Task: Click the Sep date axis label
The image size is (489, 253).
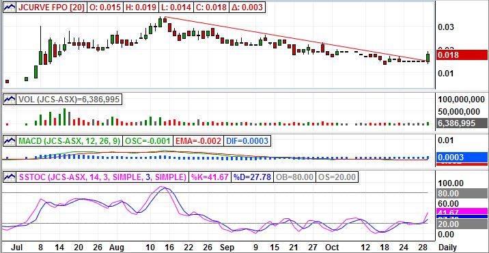Action: pyautogui.click(x=227, y=248)
